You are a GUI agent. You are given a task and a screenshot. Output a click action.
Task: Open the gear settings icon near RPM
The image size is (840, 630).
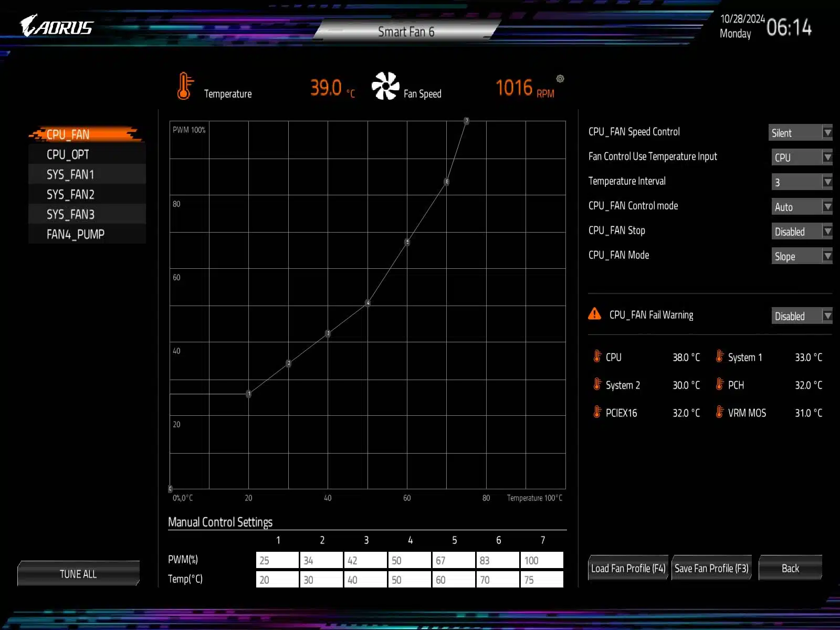[560, 79]
